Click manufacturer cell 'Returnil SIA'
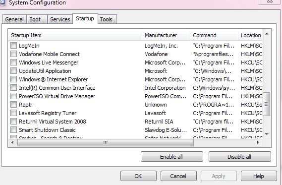Image resolution: width=282 pixels, height=185 pixels. 159,122
